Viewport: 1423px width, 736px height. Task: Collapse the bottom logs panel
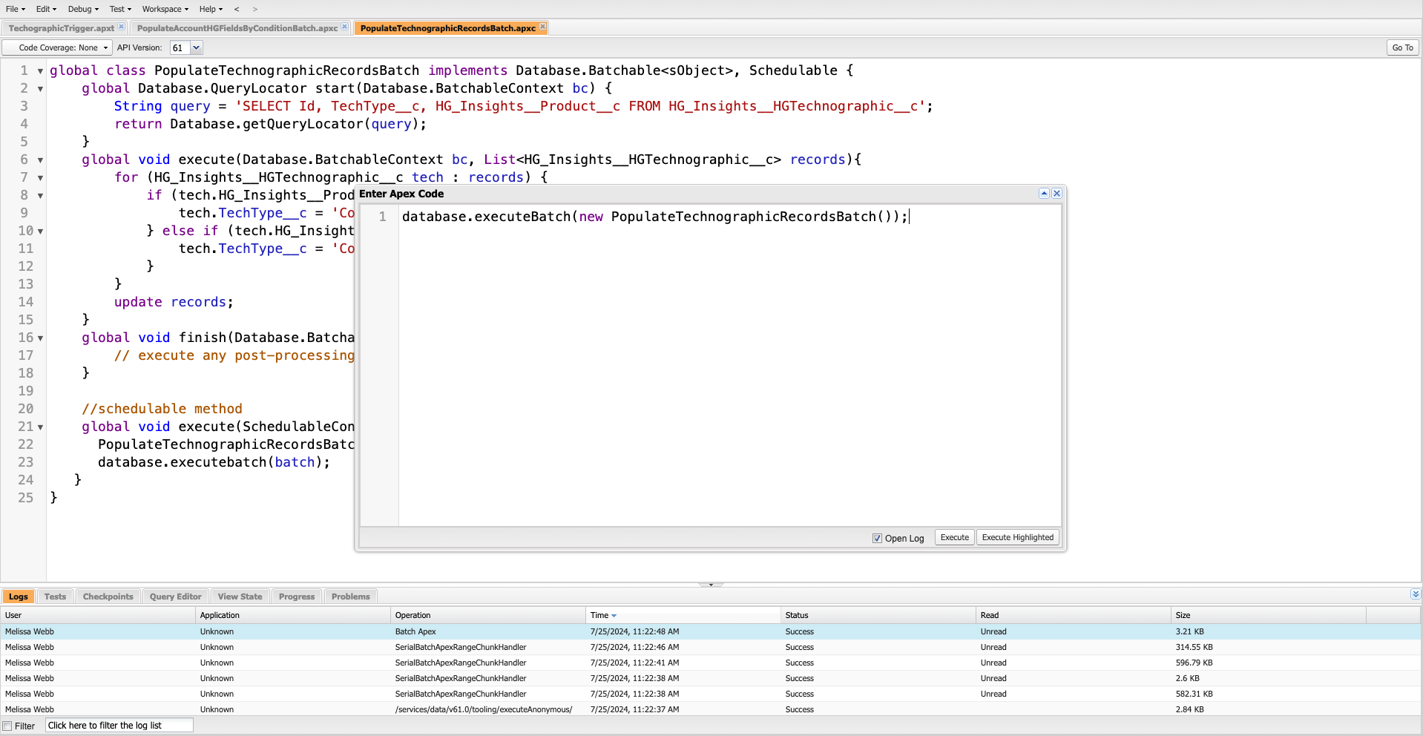coord(1416,594)
